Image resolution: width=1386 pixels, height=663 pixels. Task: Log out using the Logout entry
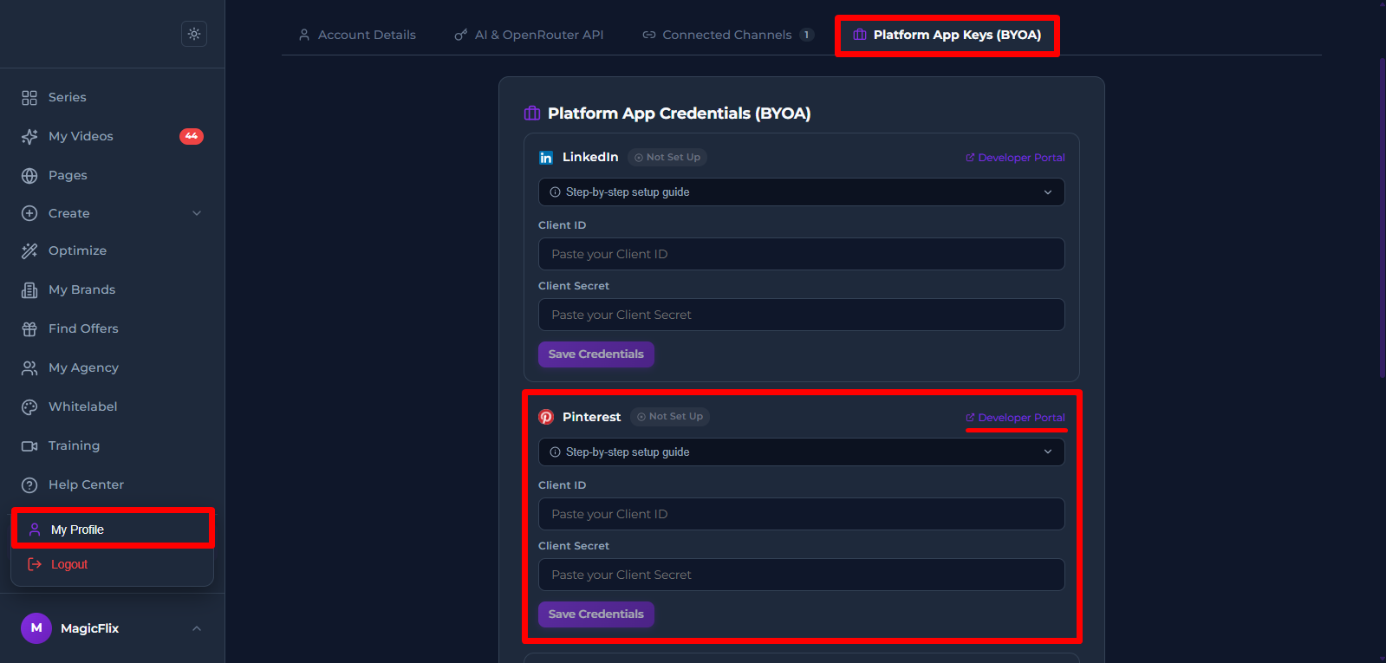(x=113, y=564)
